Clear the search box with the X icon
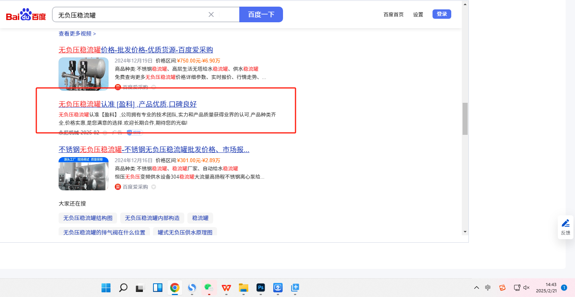Image resolution: width=575 pixels, height=297 pixels. [211, 14]
